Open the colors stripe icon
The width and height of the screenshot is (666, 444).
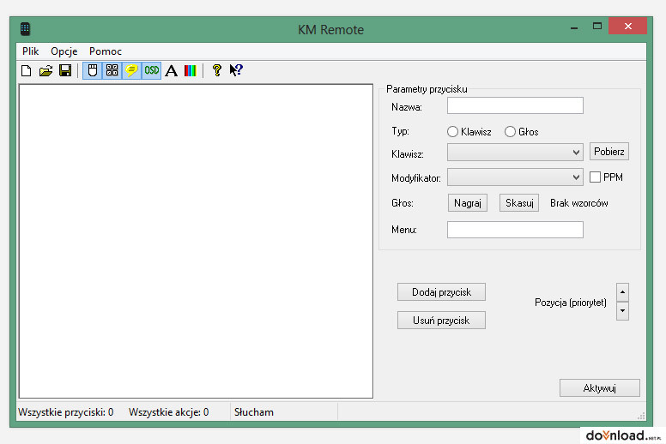point(191,70)
